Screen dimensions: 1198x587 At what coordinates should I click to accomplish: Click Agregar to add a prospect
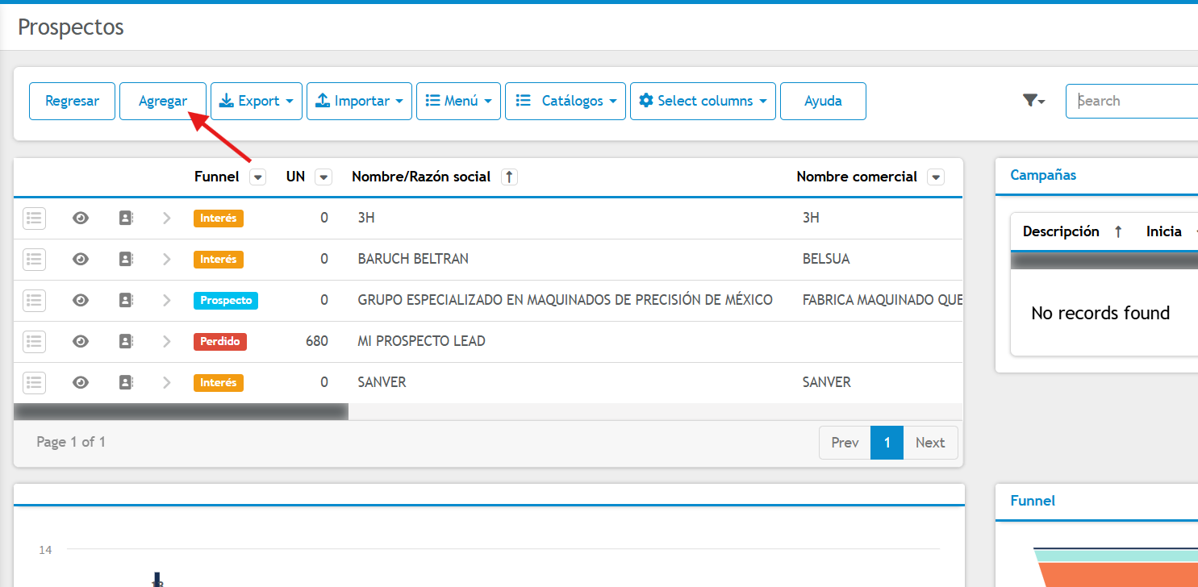(163, 101)
